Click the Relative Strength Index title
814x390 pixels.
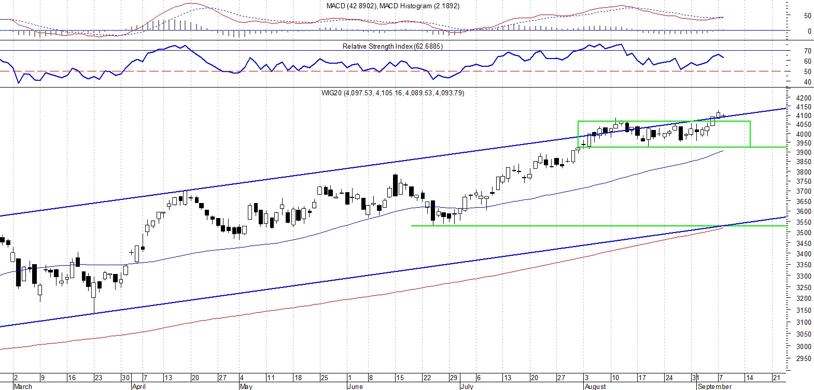click(392, 46)
